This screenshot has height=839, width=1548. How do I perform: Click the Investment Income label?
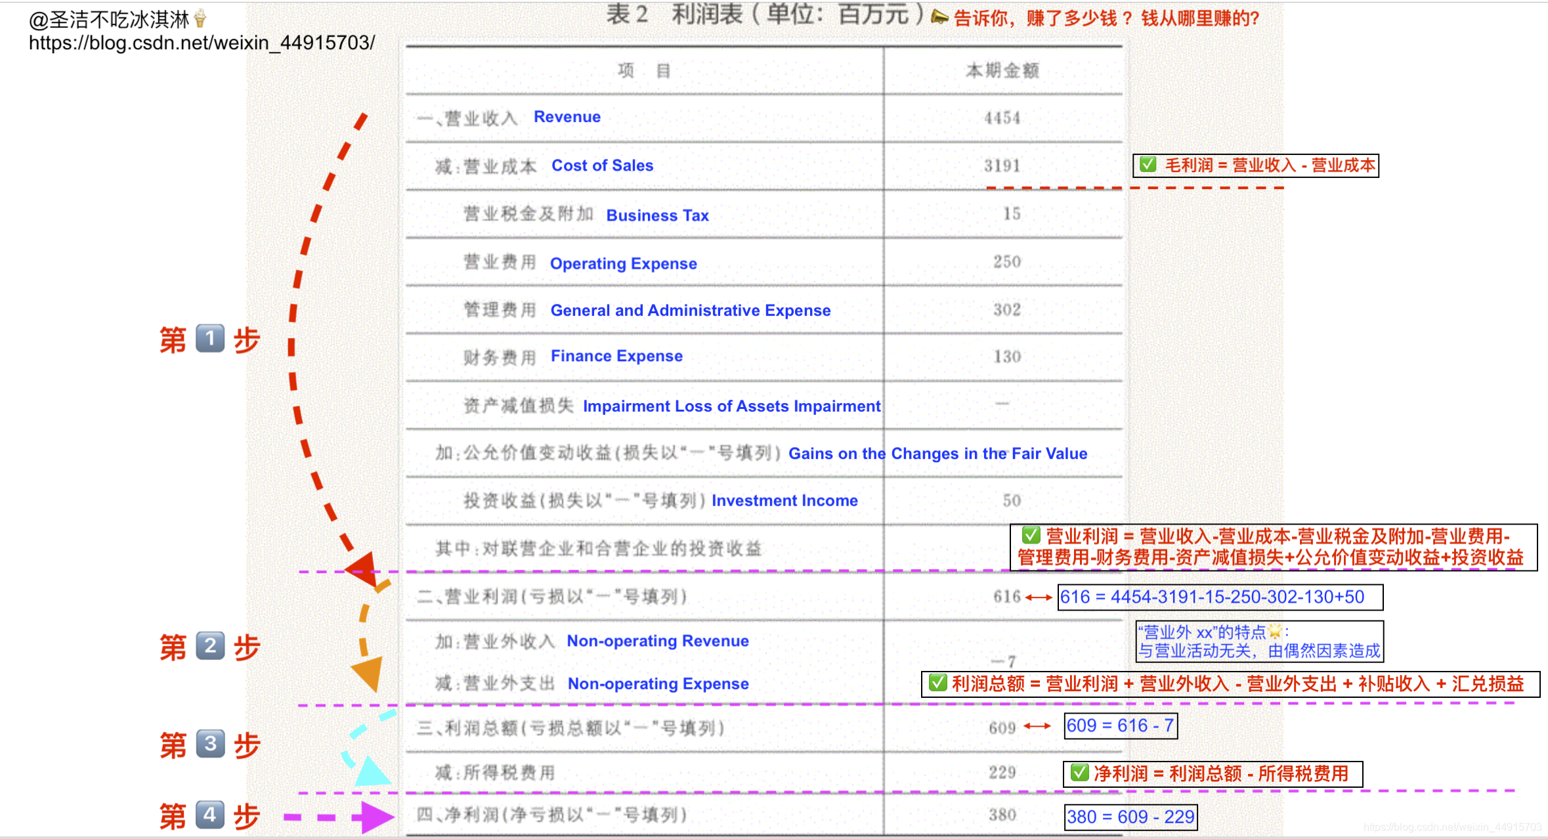tap(785, 501)
